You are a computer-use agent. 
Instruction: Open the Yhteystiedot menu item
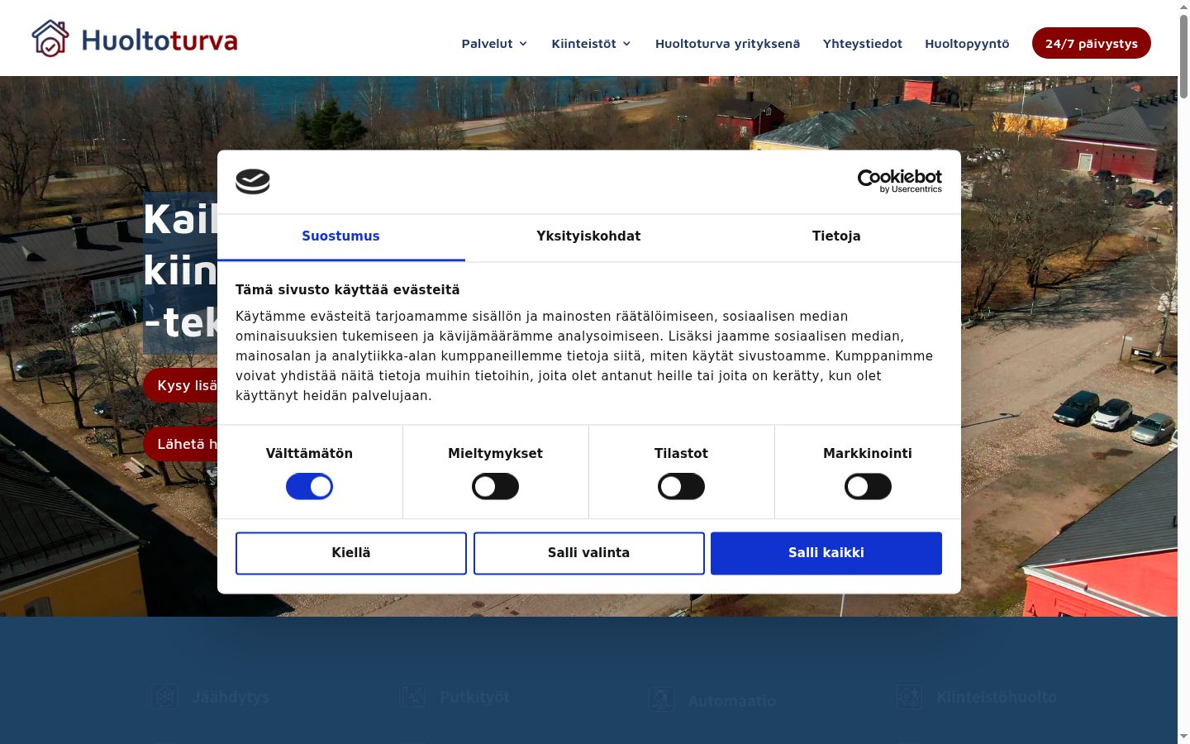(x=862, y=44)
